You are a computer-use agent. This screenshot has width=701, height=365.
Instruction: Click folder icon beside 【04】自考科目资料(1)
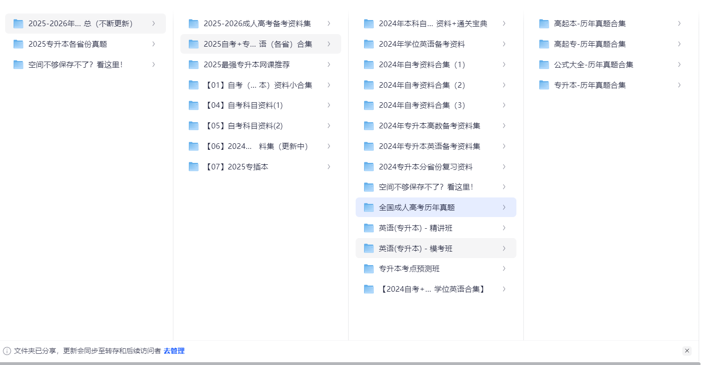coord(193,105)
